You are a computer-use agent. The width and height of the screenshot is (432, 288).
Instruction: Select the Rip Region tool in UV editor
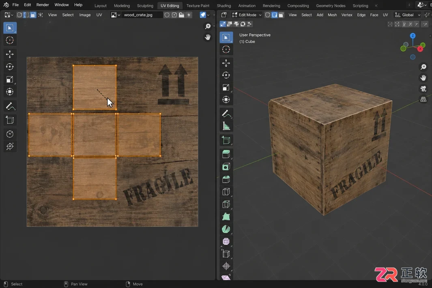[x=10, y=120]
